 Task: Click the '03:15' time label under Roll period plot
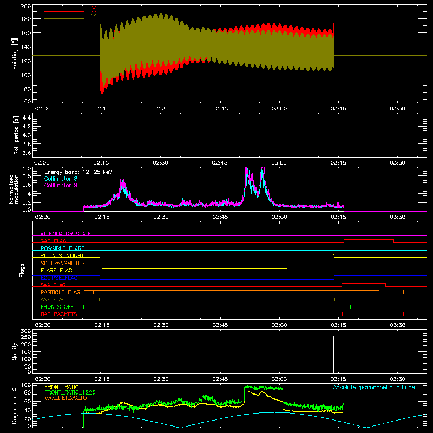click(x=338, y=163)
